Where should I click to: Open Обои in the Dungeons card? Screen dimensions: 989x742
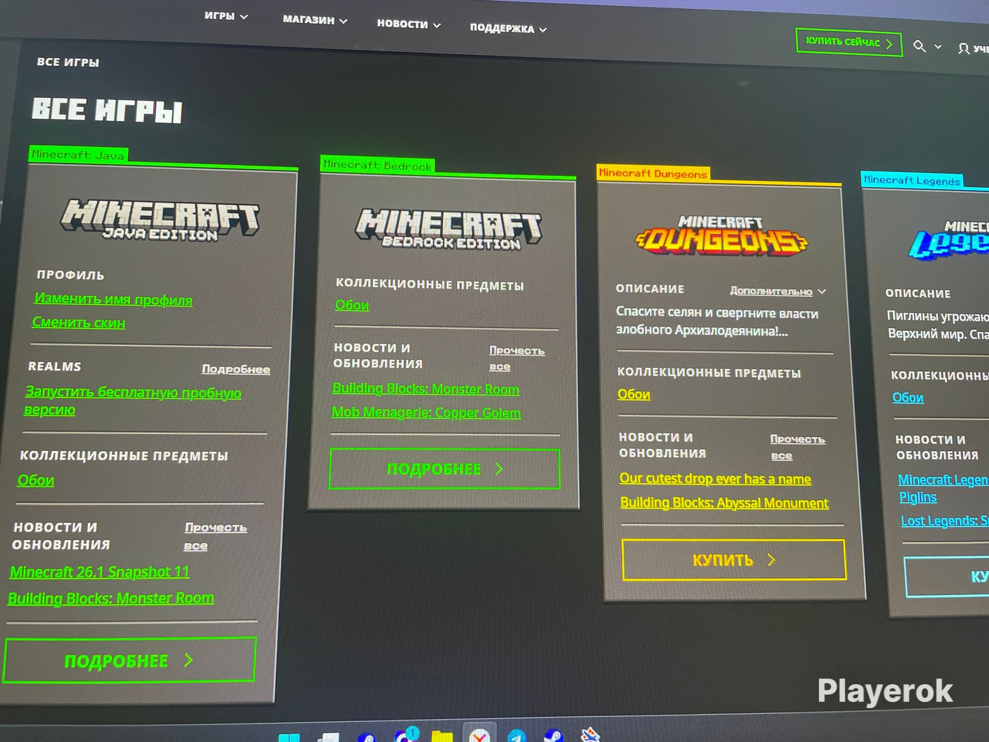(x=634, y=395)
